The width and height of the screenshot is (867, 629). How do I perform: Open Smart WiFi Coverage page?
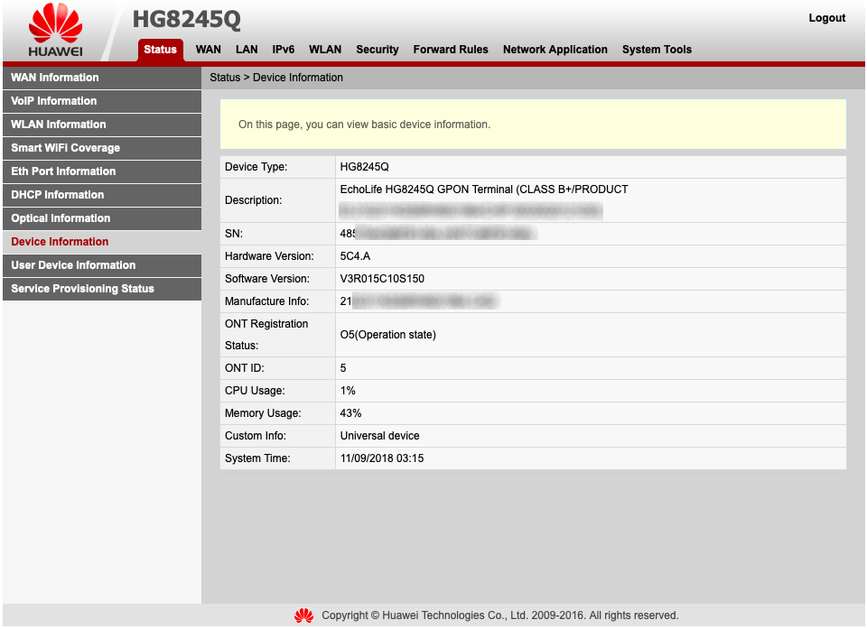102,148
